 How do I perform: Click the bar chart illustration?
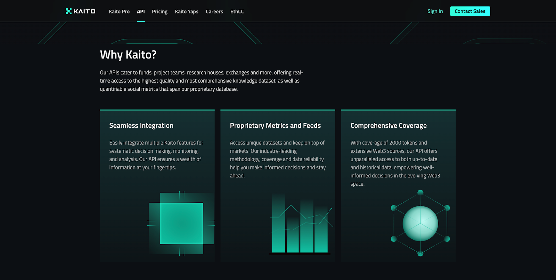301,224
